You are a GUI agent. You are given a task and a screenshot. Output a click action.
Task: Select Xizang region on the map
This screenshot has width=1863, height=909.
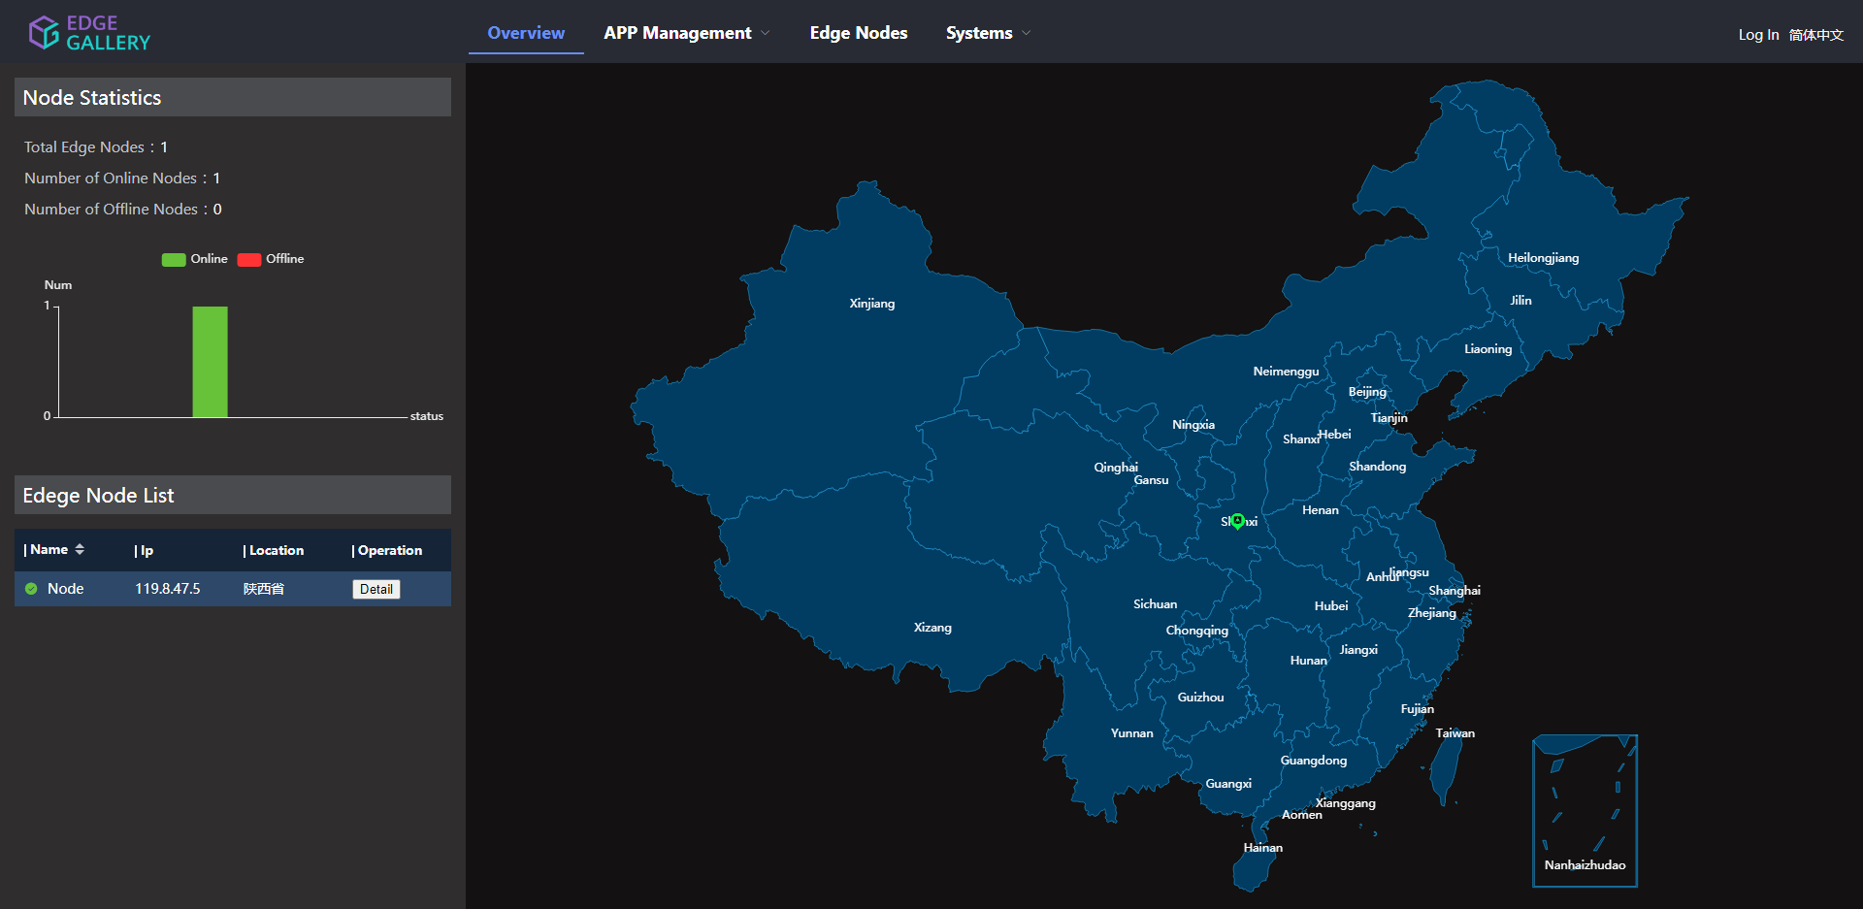coord(932,628)
